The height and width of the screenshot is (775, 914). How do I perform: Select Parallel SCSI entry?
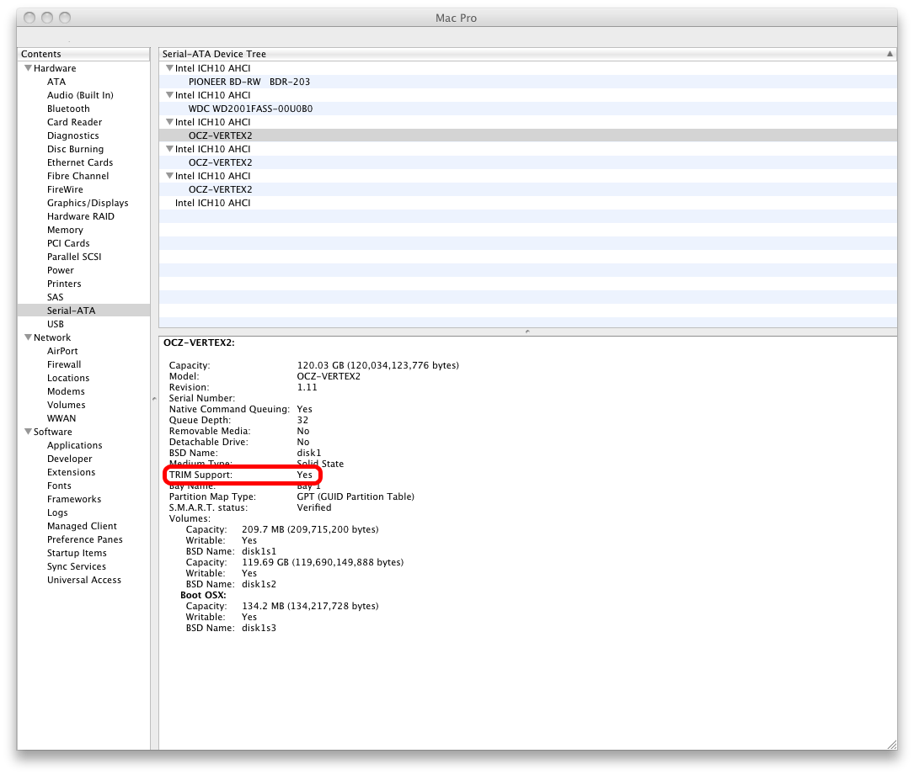pos(74,256)
